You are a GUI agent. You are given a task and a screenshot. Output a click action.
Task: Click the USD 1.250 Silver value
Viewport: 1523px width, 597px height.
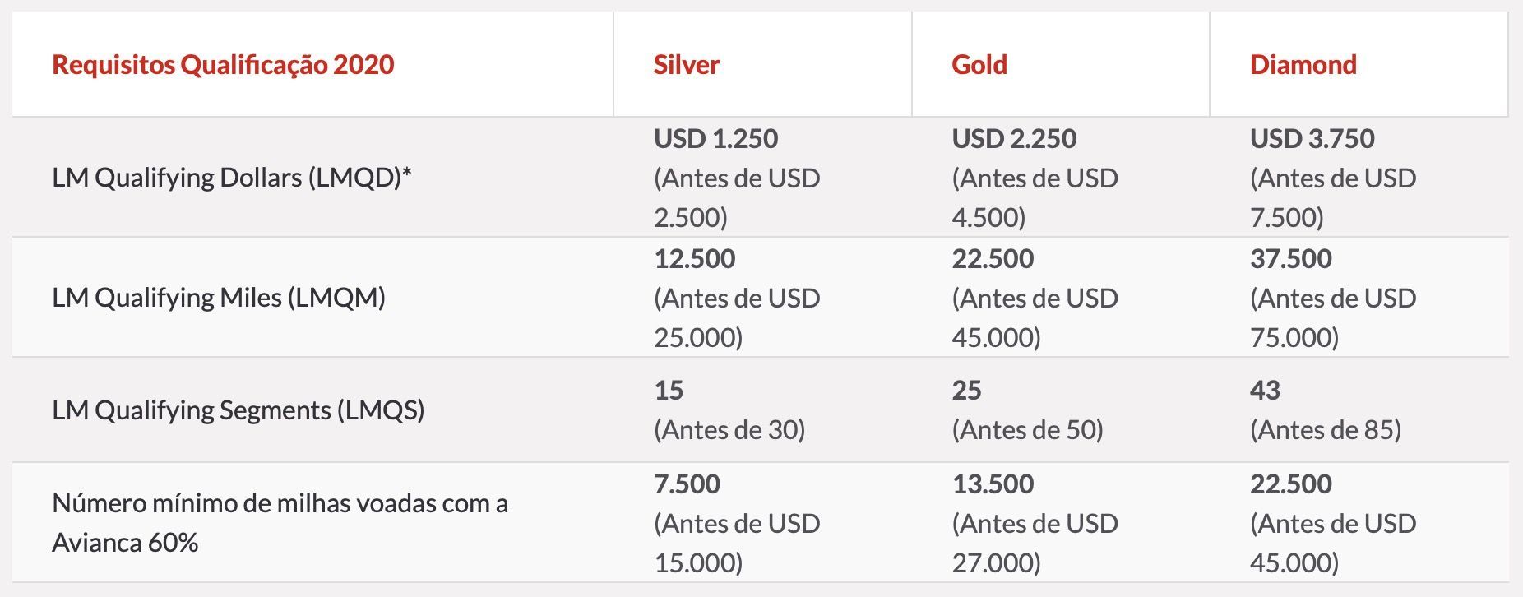pos(716,138)
